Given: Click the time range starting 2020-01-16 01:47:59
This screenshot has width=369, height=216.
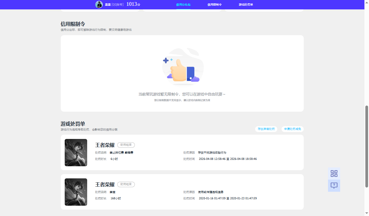Looking at the screenshot, I should [228, 198].
